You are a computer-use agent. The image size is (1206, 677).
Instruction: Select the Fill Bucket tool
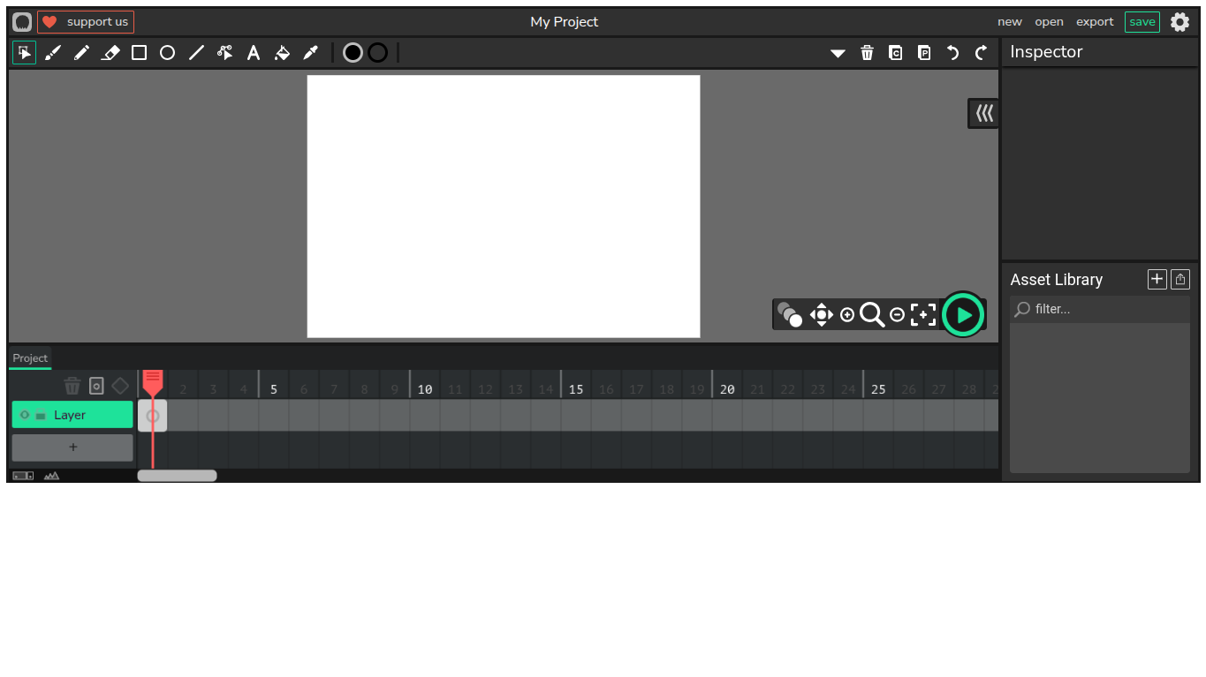point(282,53)
